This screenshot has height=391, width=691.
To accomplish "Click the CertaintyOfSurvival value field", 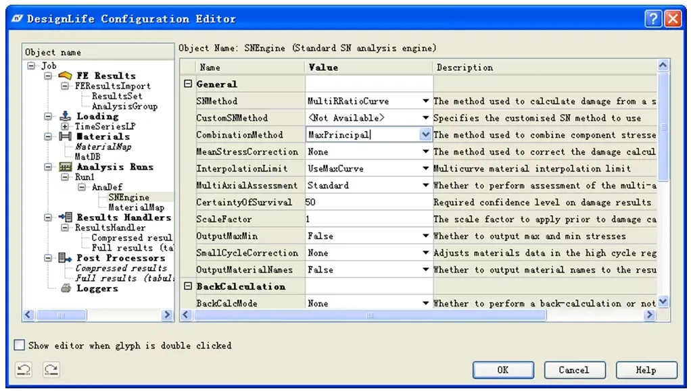I will pos(368,202).
